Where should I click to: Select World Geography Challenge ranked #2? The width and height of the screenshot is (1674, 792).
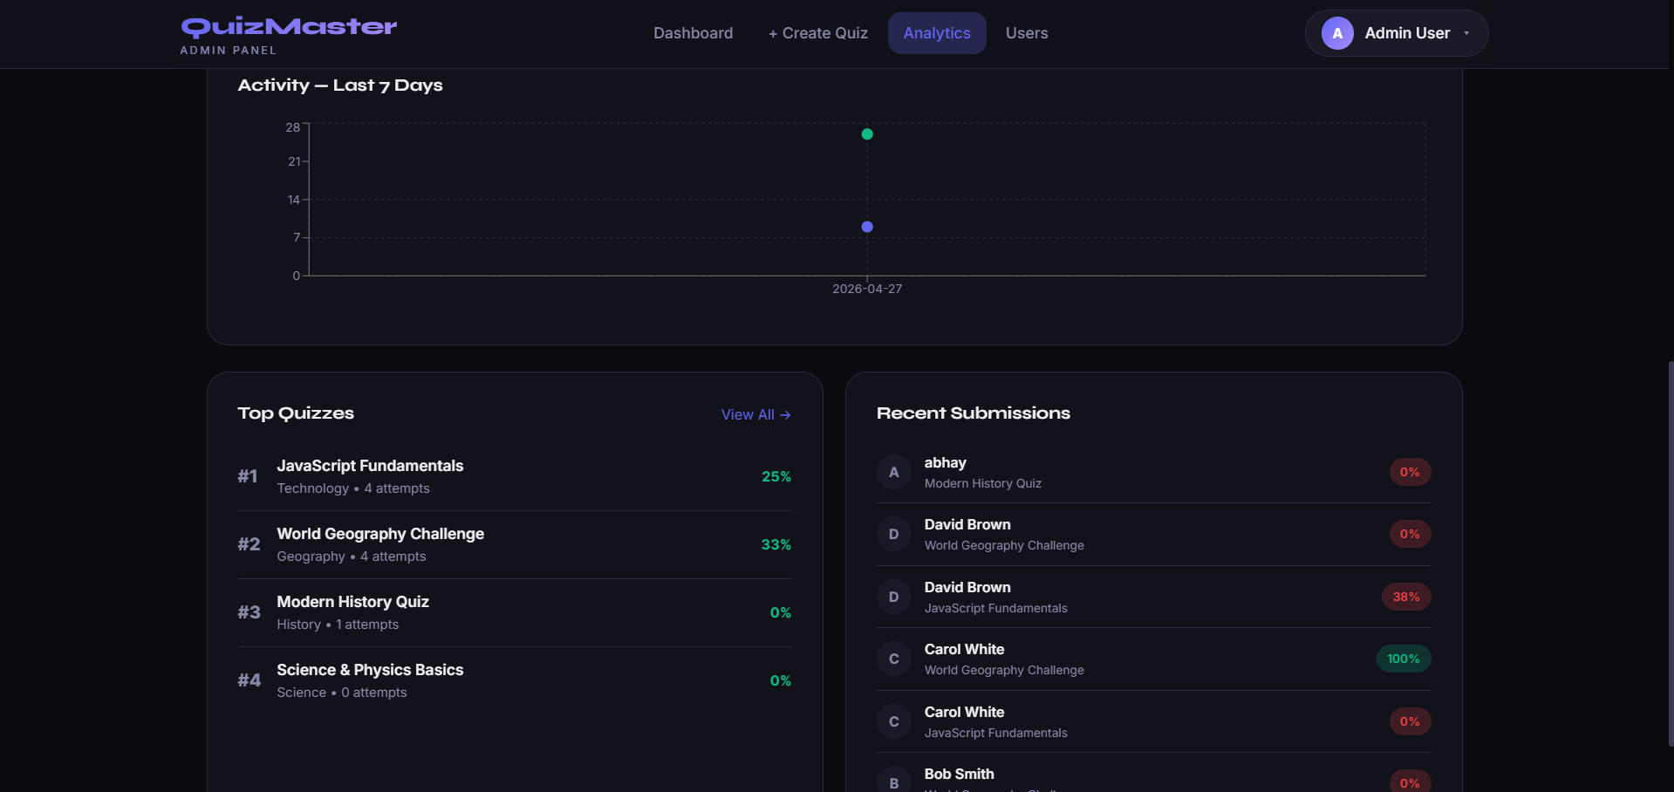(380, 534)
